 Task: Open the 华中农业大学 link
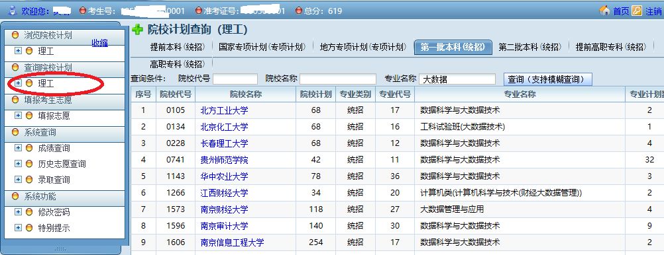[224, 176]
